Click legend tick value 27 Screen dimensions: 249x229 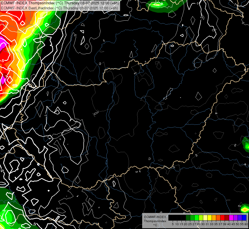pyautogui.click(x=194, y=224)
